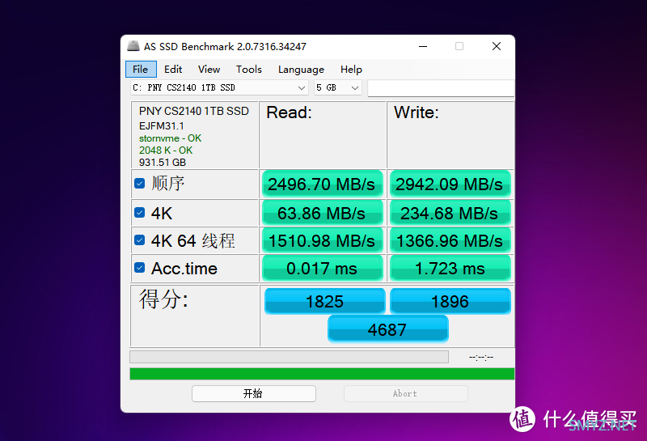Image resolution: width=647 pixels, height=441 pixels.
Task: Open the Language menu
Action: pos(301,70)
